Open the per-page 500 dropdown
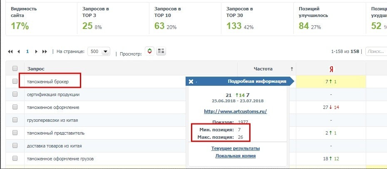387x169 pixels. click(99, 52)
